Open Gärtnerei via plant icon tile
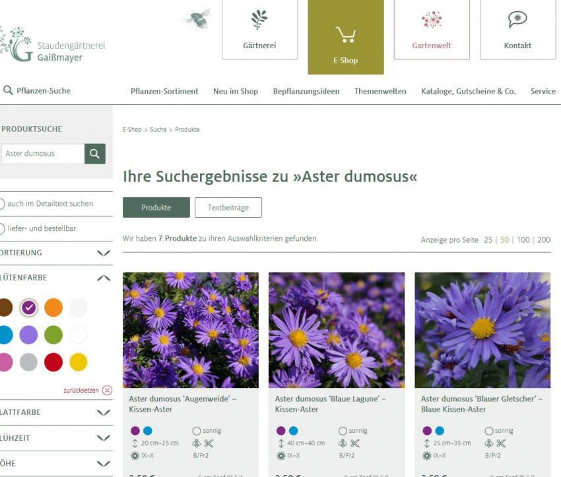The height and width of the screenshot is (477, 561). tap(260, 29)
